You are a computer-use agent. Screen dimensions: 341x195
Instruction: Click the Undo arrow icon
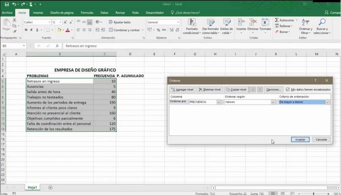point(14,4)
